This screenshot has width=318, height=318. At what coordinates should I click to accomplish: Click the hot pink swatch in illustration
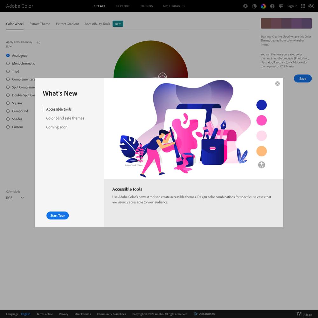(262, 120)
